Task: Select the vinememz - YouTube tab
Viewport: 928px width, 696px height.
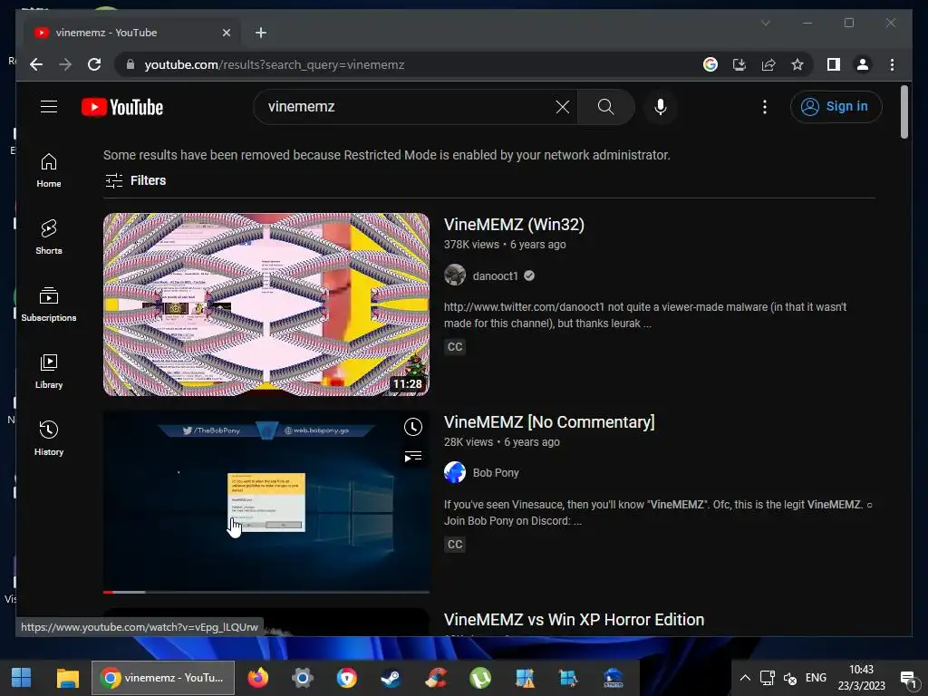Action: pyautogui.click(x=132, y=33)
